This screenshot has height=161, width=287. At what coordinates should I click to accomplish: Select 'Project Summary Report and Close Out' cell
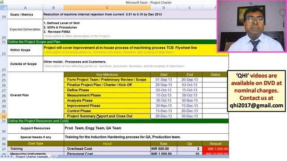[107, 116]
